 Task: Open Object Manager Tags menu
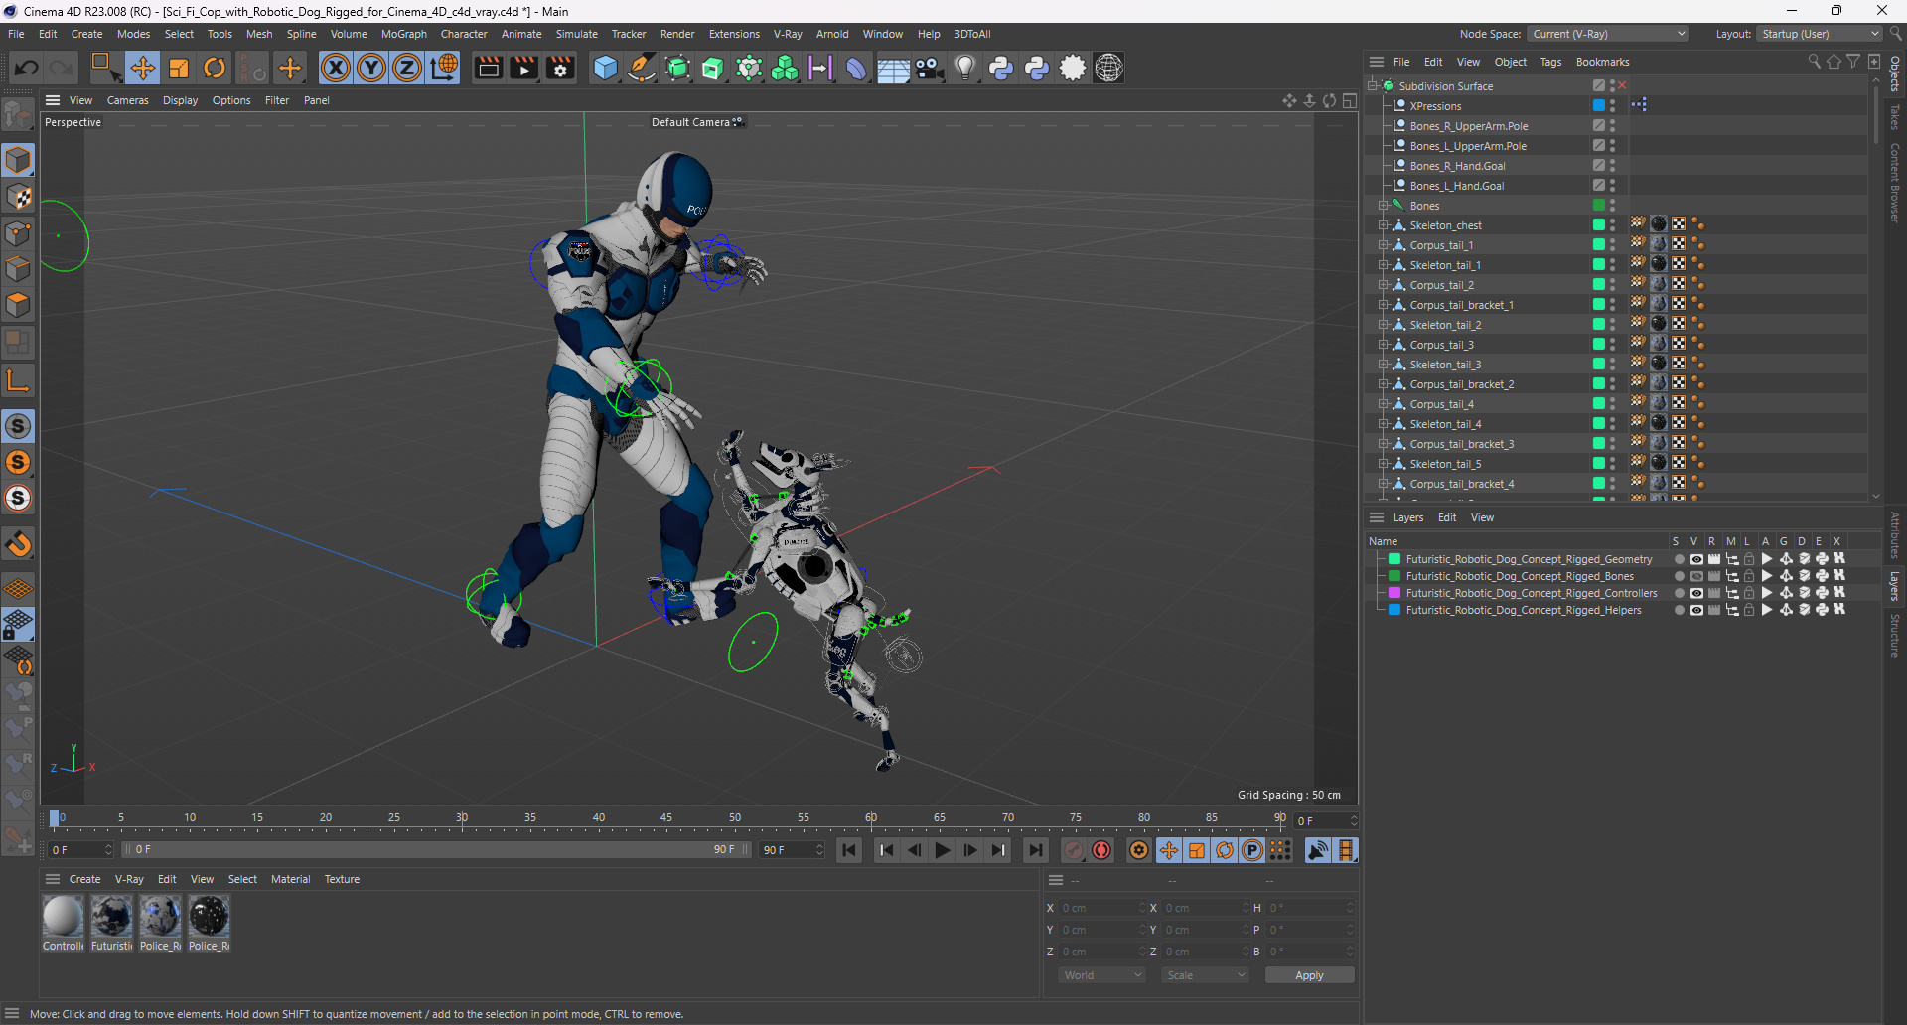pyautogui.click(x=1550, y=62)
